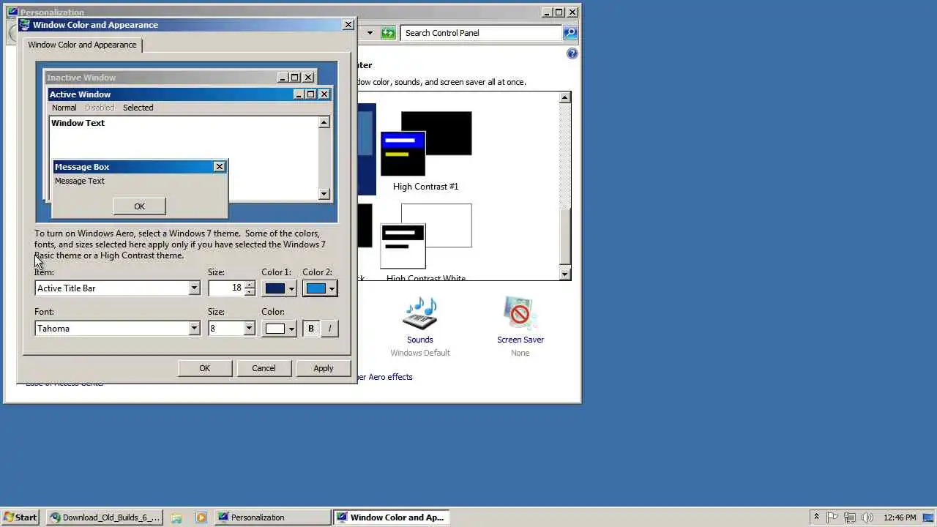Click the preview Inactive Window minimize button

pyautogui.click(x=283, y=78)
